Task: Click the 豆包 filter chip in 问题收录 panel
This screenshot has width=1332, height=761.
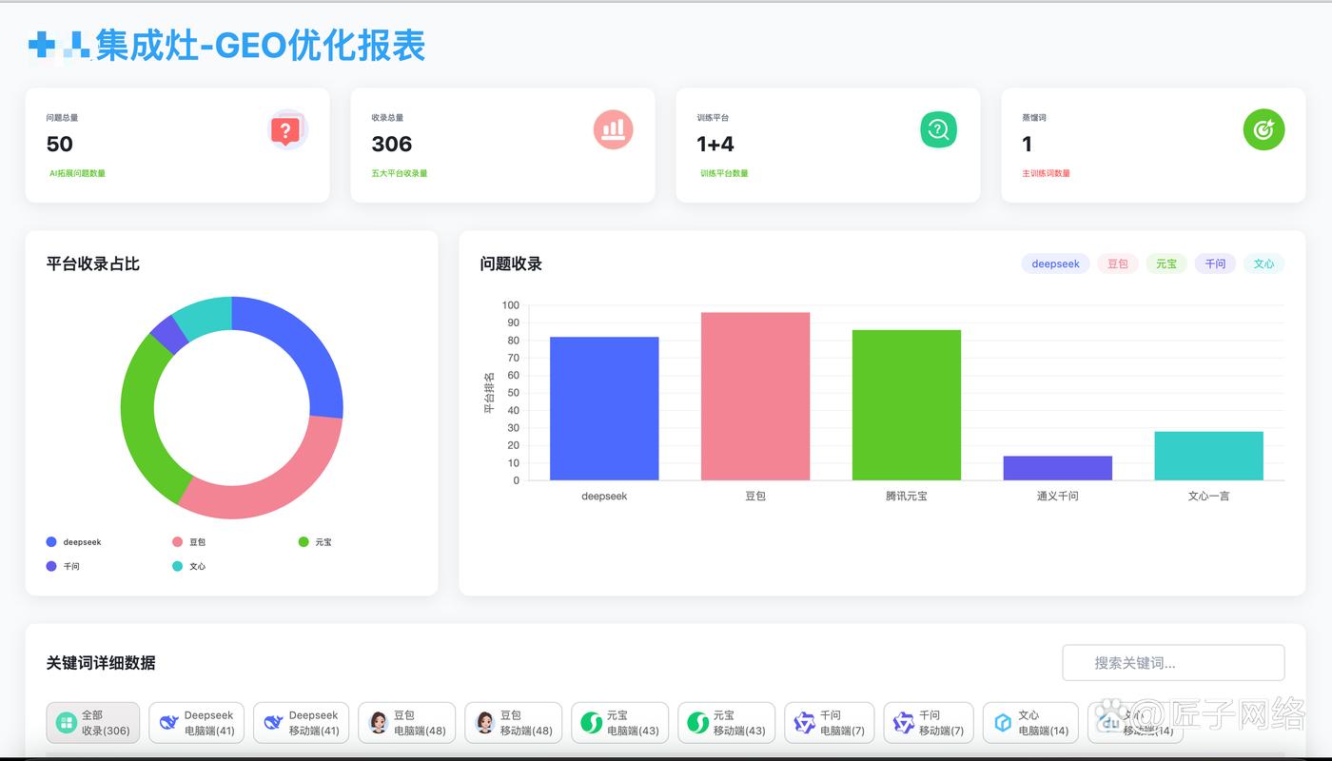Action: tap(1118, 263)
